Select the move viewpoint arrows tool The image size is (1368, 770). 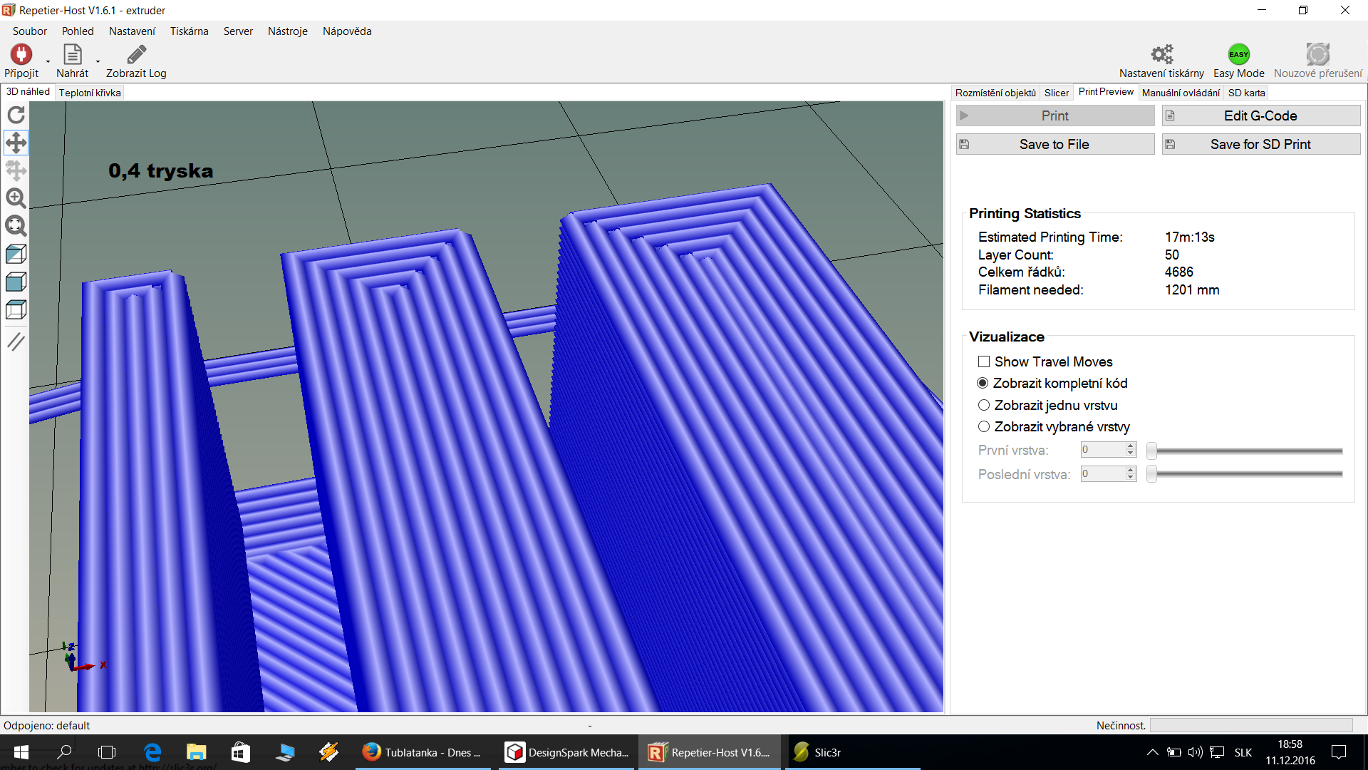(16, 143)
